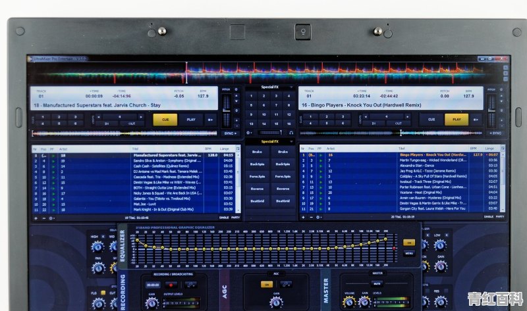Trigger right deck cue point 3

[x=343, y=117]
